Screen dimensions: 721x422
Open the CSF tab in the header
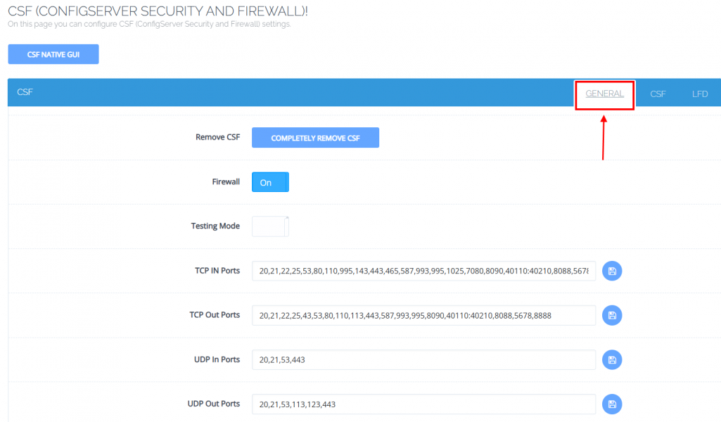pos(658,94)
